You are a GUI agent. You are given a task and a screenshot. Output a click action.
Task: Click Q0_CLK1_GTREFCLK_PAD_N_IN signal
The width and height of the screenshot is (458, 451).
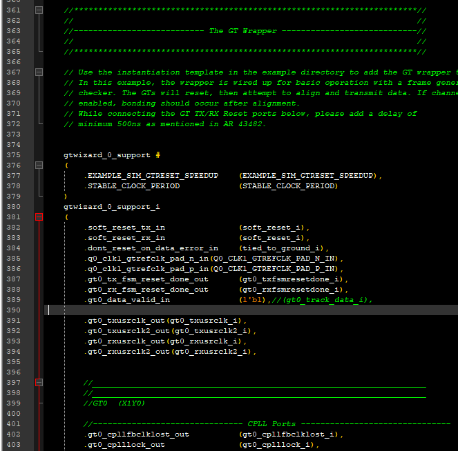pyautogui.click(x=274, y=259)
